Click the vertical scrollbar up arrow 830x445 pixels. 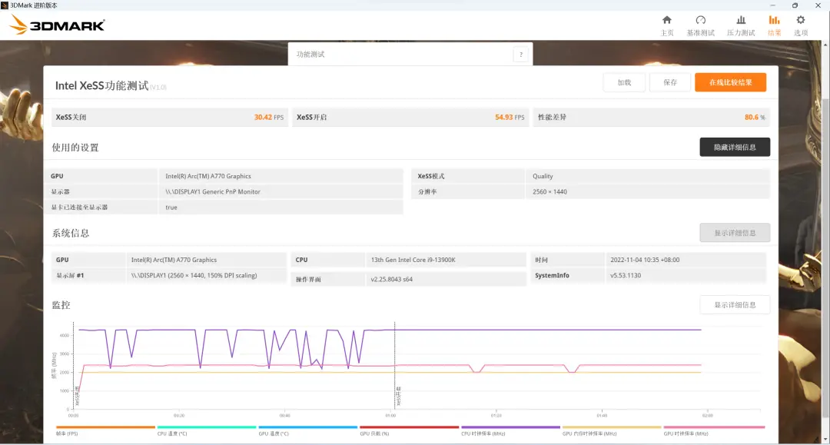(825, 45)
